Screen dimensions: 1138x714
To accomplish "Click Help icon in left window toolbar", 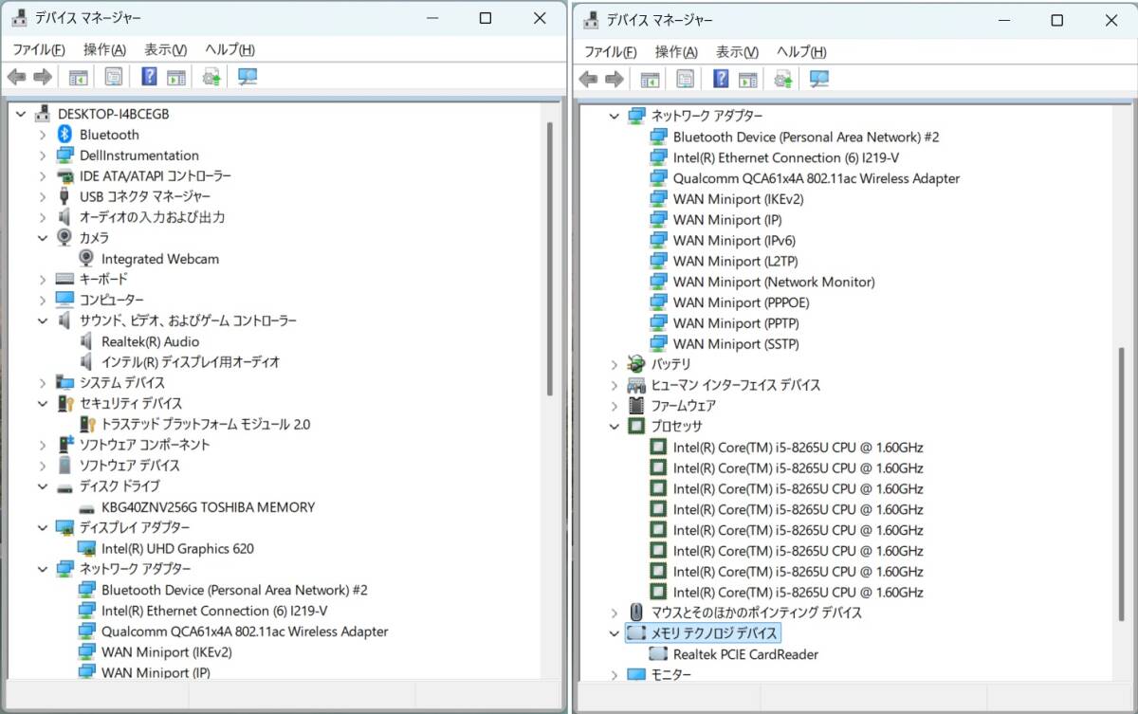I will point(149,78).
